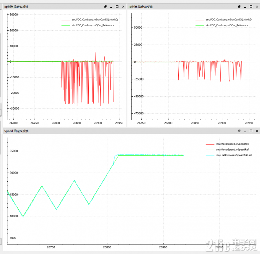This screenshot has width=260, height=254.
Task: Minimize the Id current chart panel
Action: [245, 7]
